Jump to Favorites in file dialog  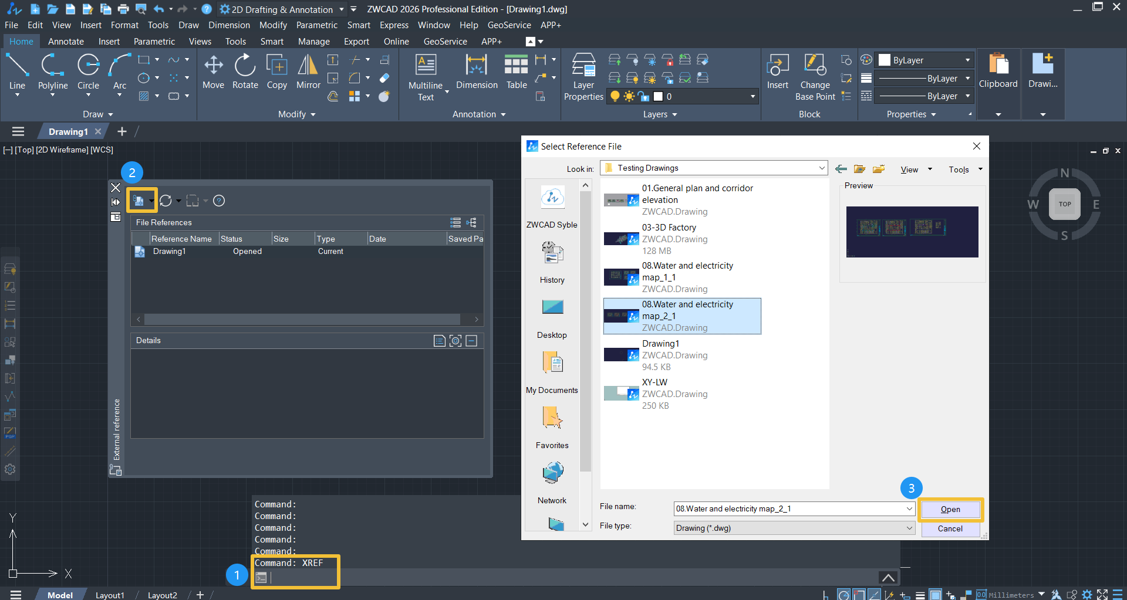(x=552, y=428)
